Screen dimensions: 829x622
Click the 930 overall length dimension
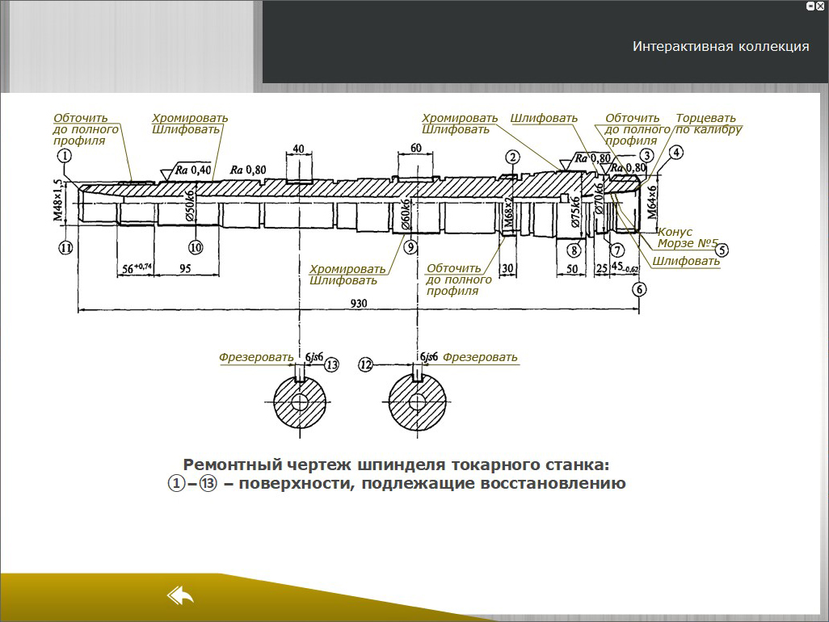coord(359,303)
